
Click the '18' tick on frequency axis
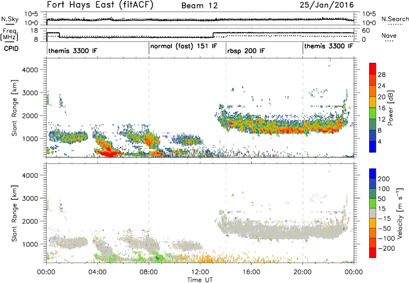(x=34, y=31)
